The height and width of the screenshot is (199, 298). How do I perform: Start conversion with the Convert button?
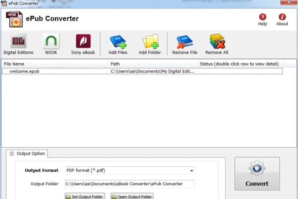pos(257,174)
